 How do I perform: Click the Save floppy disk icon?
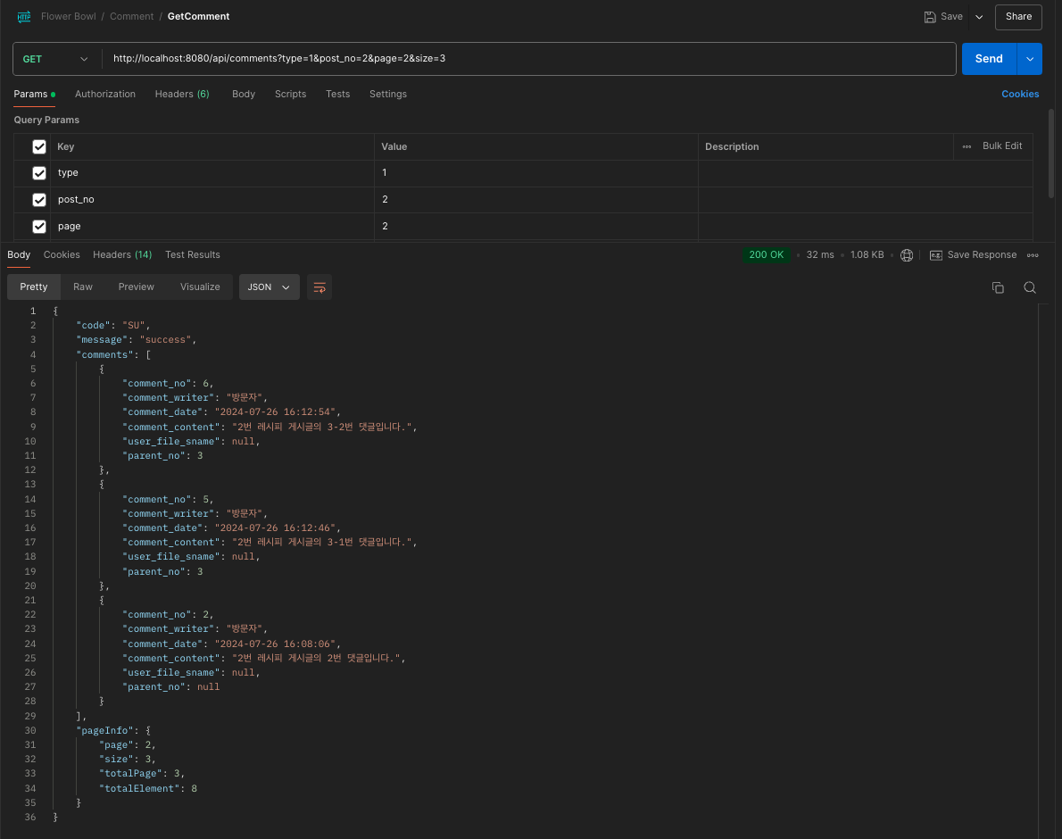(930, 17)
